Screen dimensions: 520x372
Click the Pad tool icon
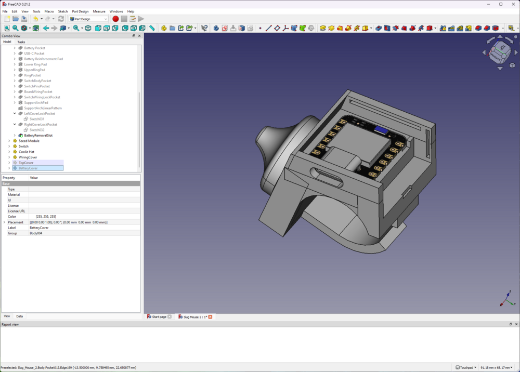click(x=322, y=28)
